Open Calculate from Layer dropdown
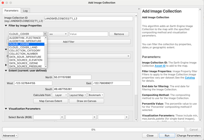Screen dimensions: 204x140 pos(60,95)
